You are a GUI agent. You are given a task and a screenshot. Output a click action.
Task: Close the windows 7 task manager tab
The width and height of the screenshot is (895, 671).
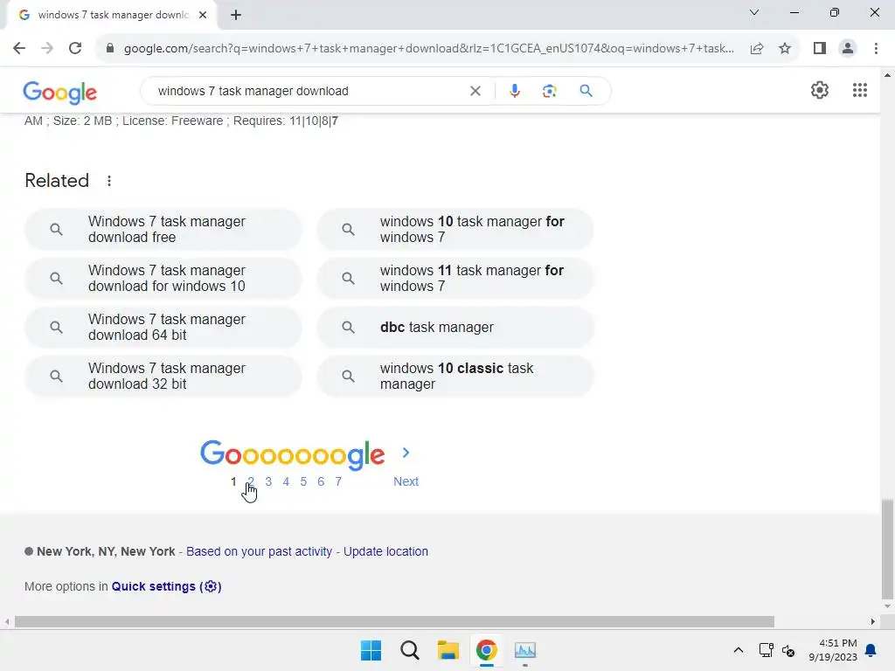(203, 15)
